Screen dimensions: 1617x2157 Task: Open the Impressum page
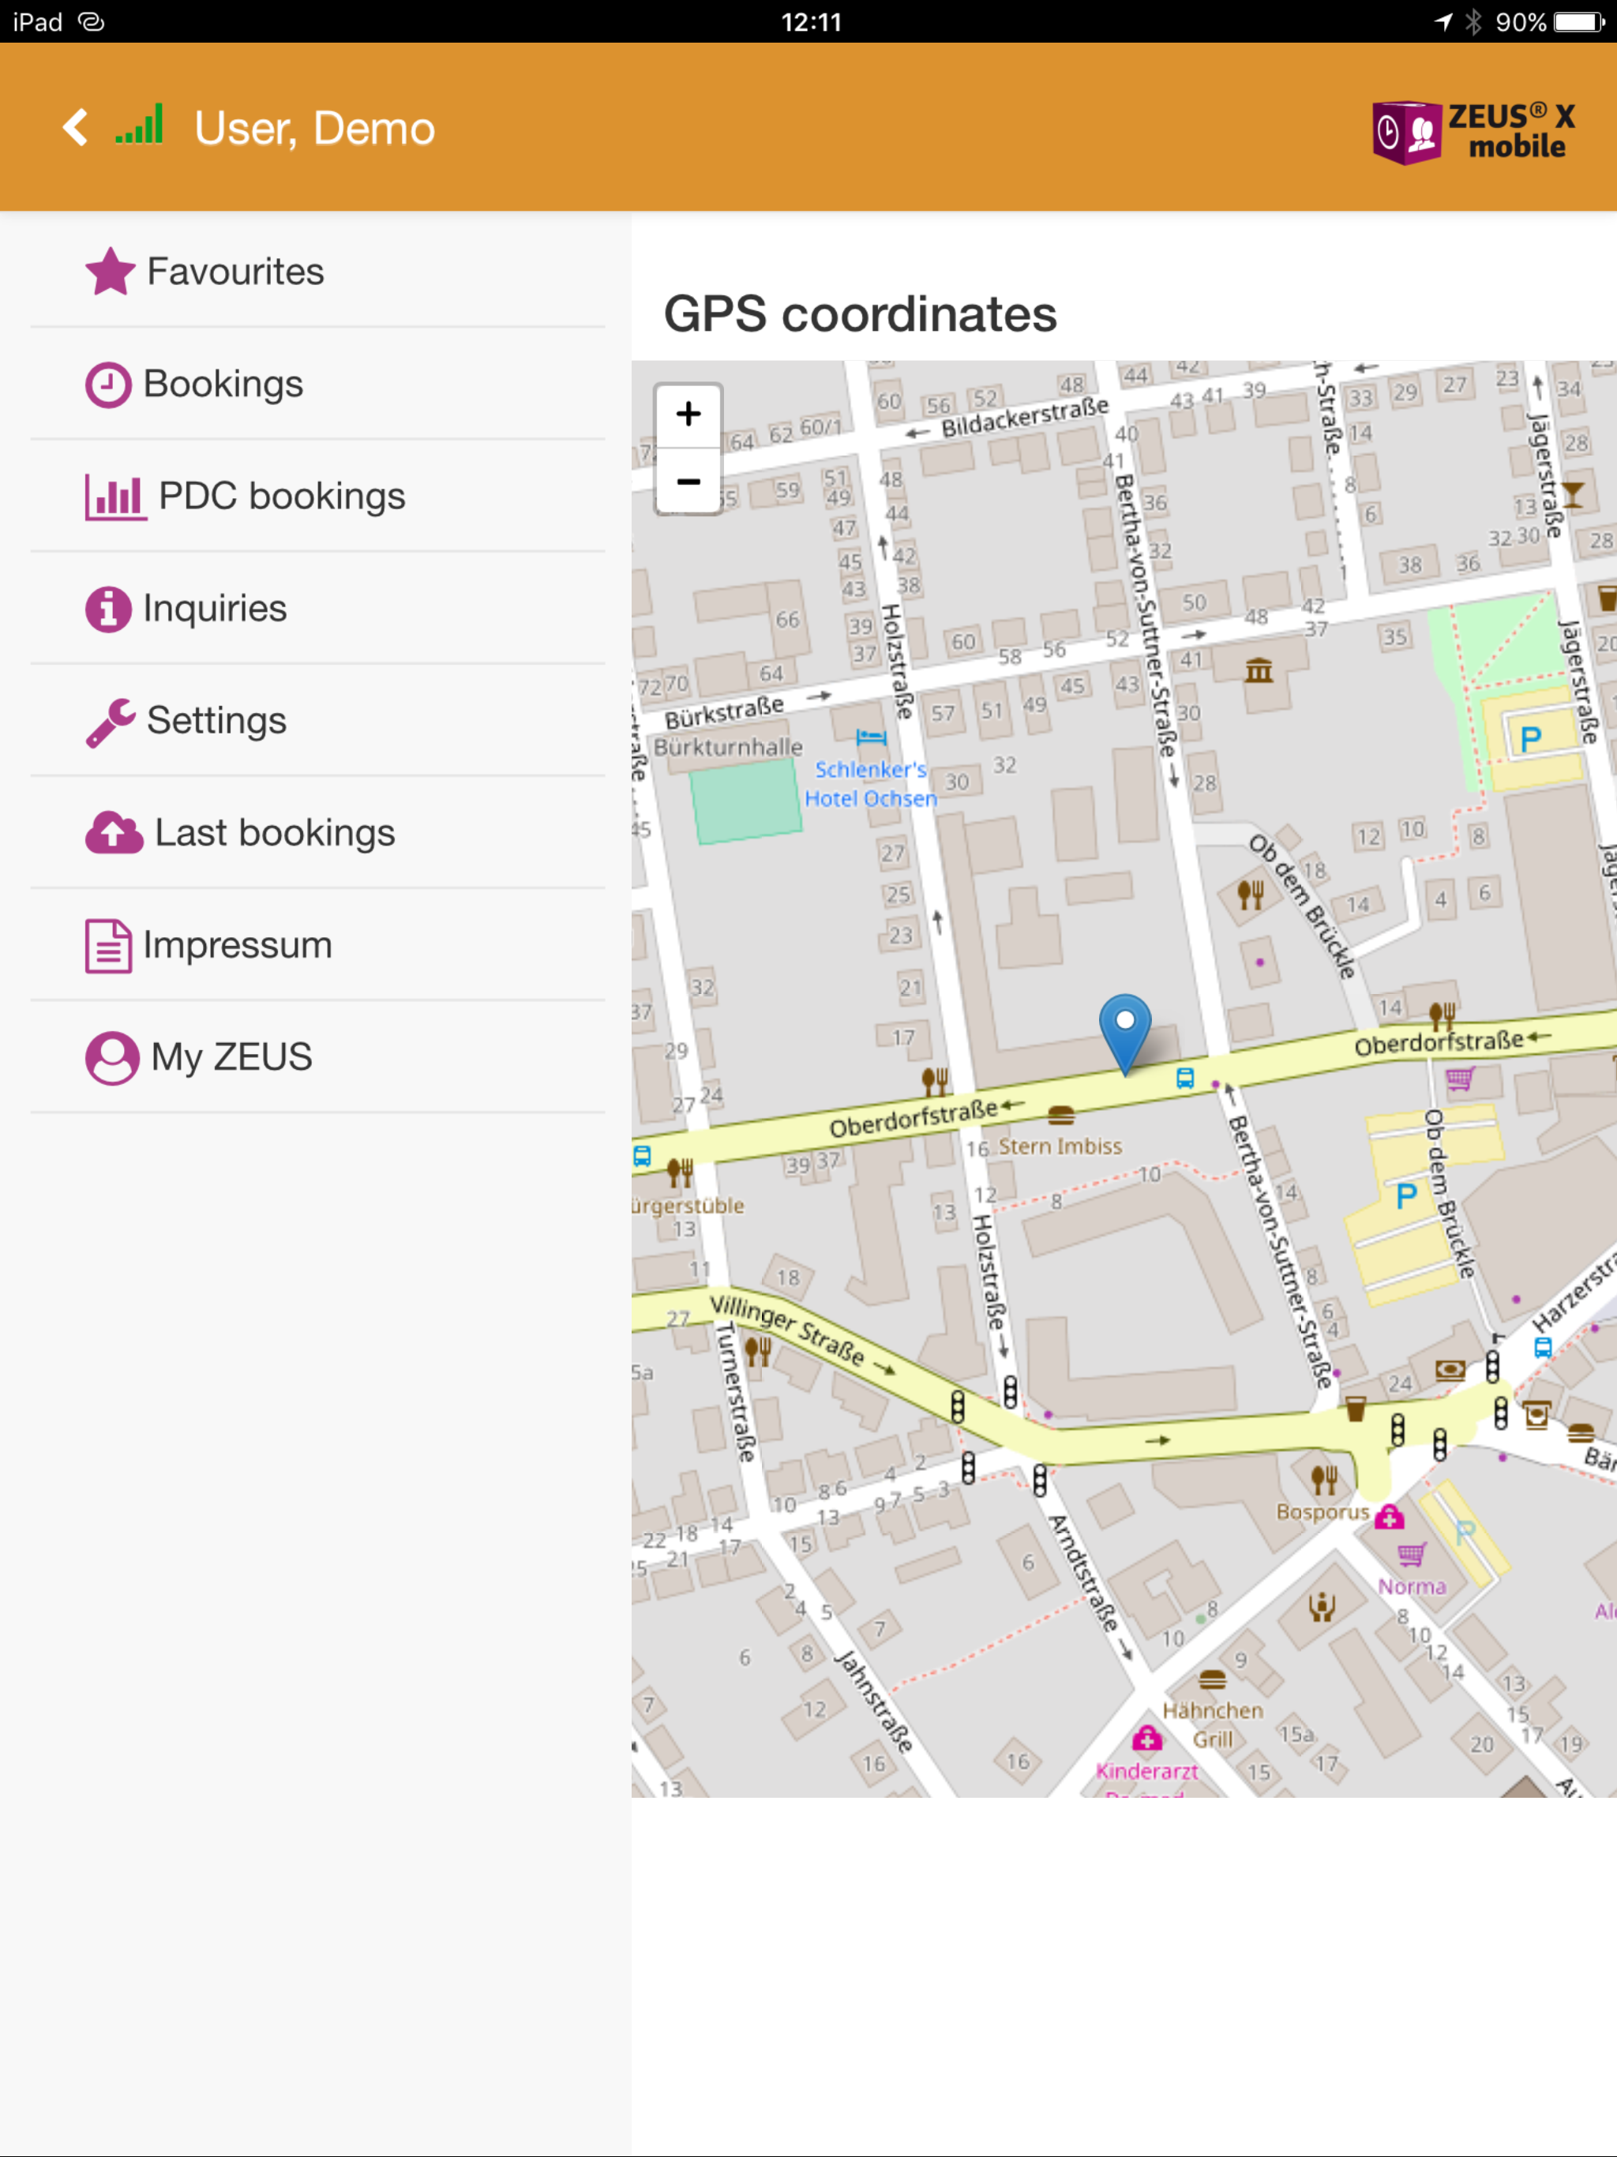318,945
